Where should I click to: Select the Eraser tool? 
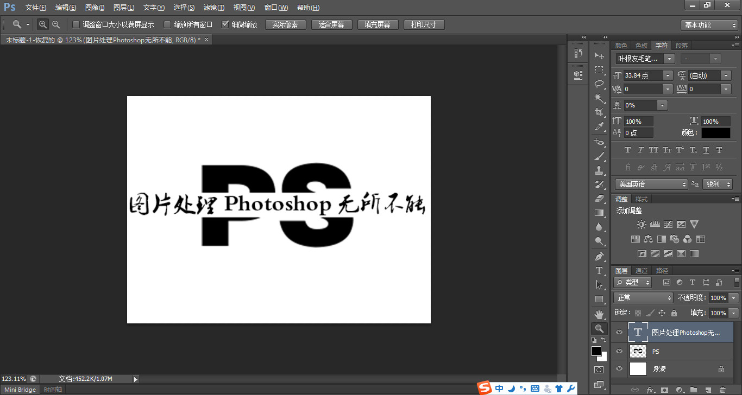tap(599, 198)
